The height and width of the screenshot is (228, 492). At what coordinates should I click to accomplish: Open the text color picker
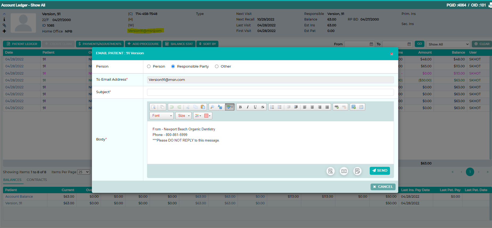tap(198, 116)
